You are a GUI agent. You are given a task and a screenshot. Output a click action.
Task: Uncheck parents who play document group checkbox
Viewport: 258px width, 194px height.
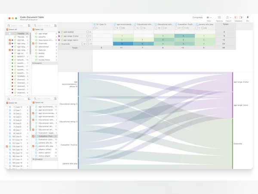(33, 146)
